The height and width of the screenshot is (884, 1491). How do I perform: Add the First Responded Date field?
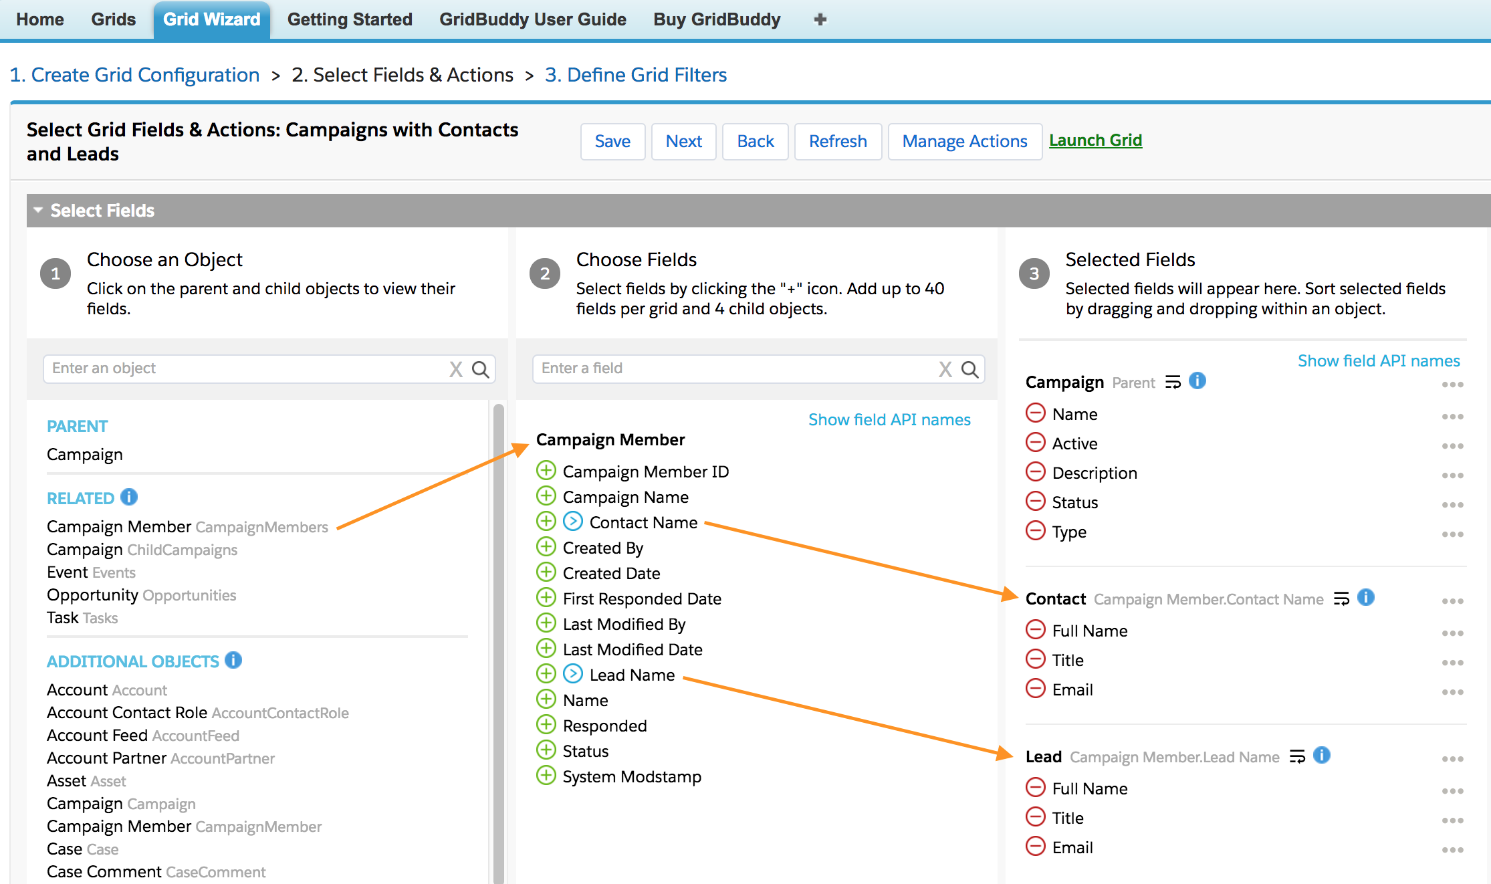[x=546, y=598]
